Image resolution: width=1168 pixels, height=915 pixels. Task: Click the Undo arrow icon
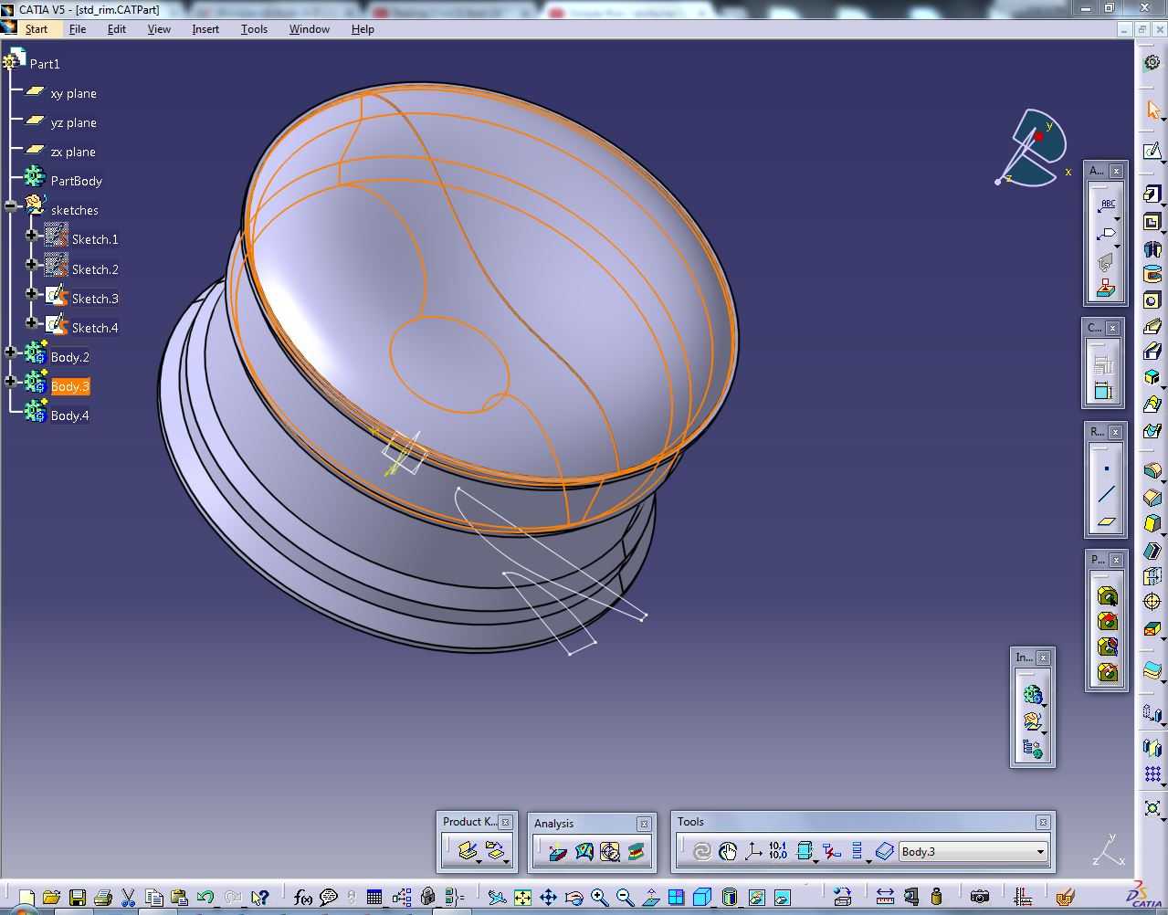click(205, 898)
